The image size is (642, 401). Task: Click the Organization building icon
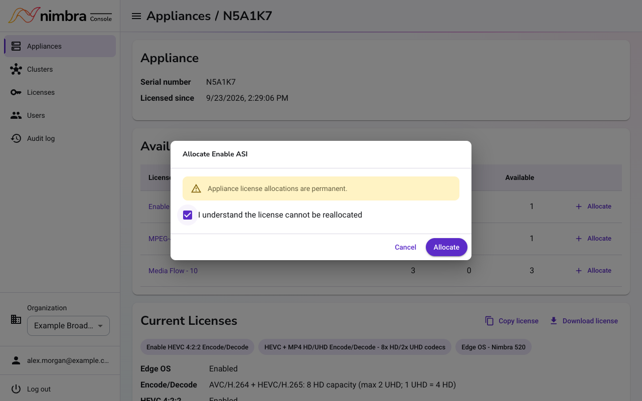[16, 319]
